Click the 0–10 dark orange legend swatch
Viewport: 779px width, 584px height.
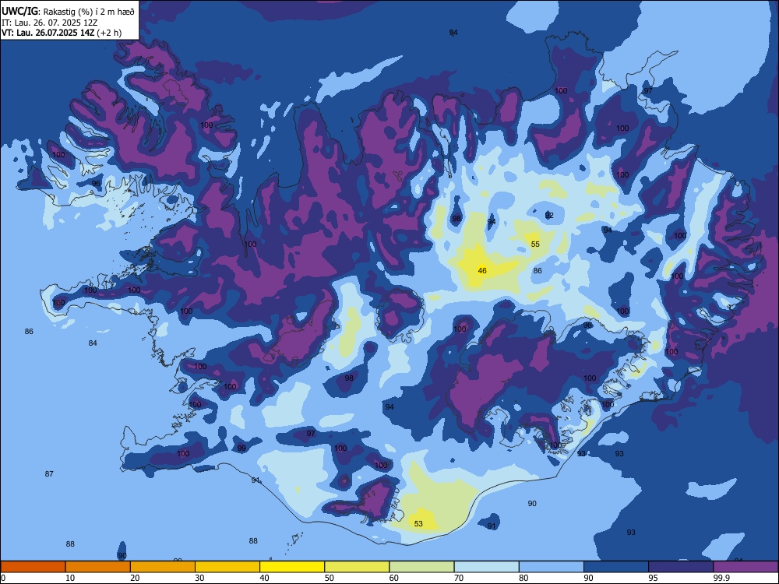[33, 567]
